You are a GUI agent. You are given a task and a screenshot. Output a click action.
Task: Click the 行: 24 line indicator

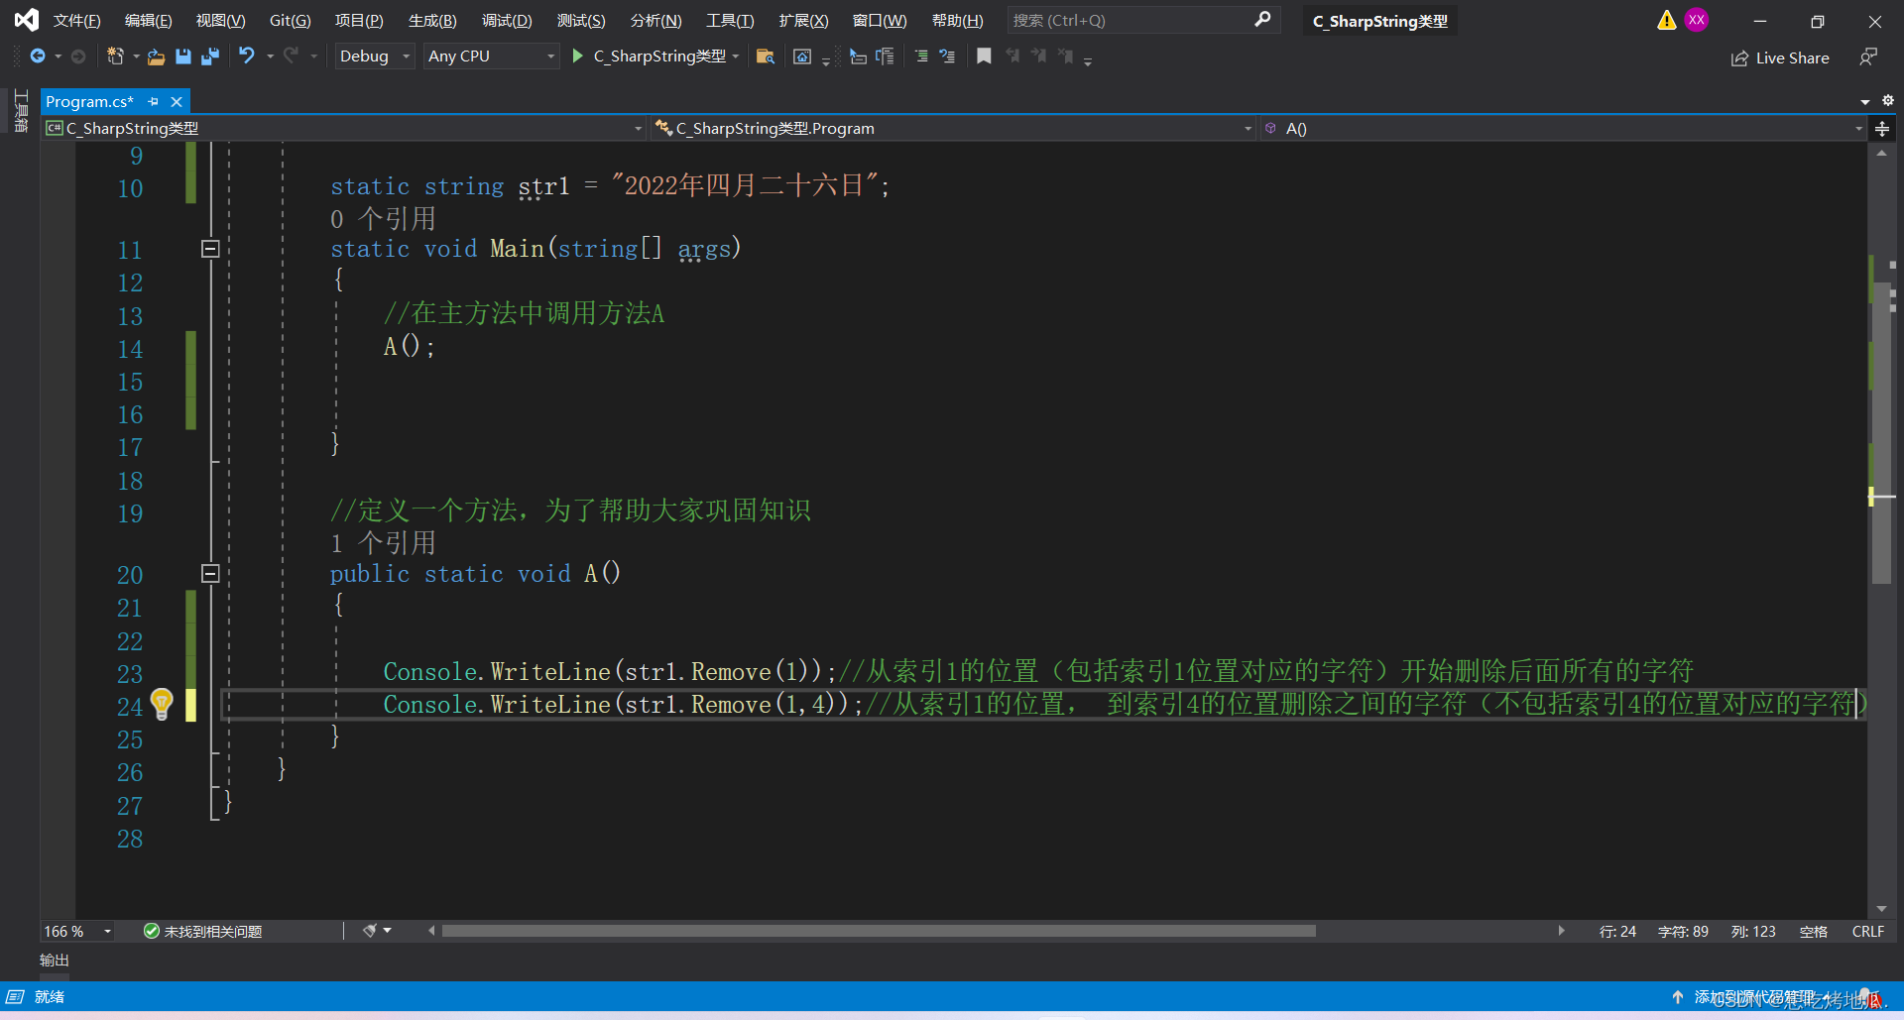[1617, 932]
